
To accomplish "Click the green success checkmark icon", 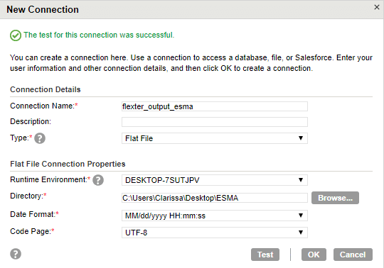I will [x=16, y=35].
